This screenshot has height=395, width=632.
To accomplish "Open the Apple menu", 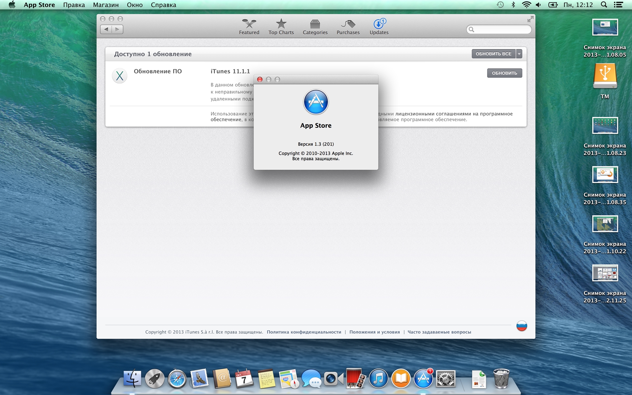I will tap(12, 5).
